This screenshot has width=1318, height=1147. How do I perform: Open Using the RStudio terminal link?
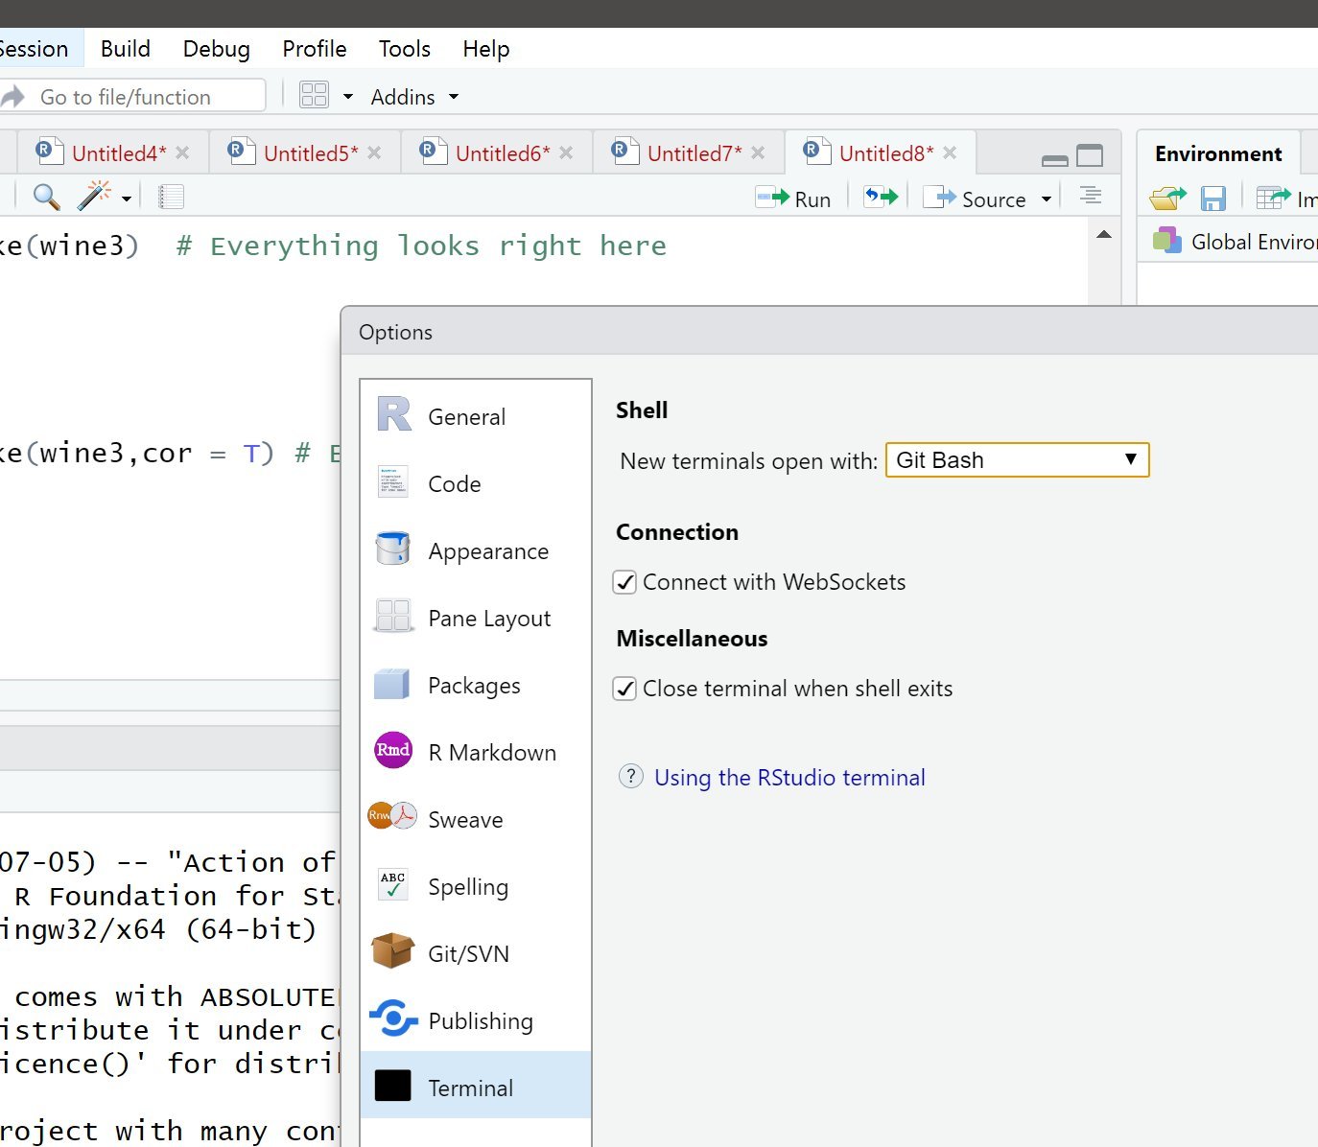click(x=789, y=777)
